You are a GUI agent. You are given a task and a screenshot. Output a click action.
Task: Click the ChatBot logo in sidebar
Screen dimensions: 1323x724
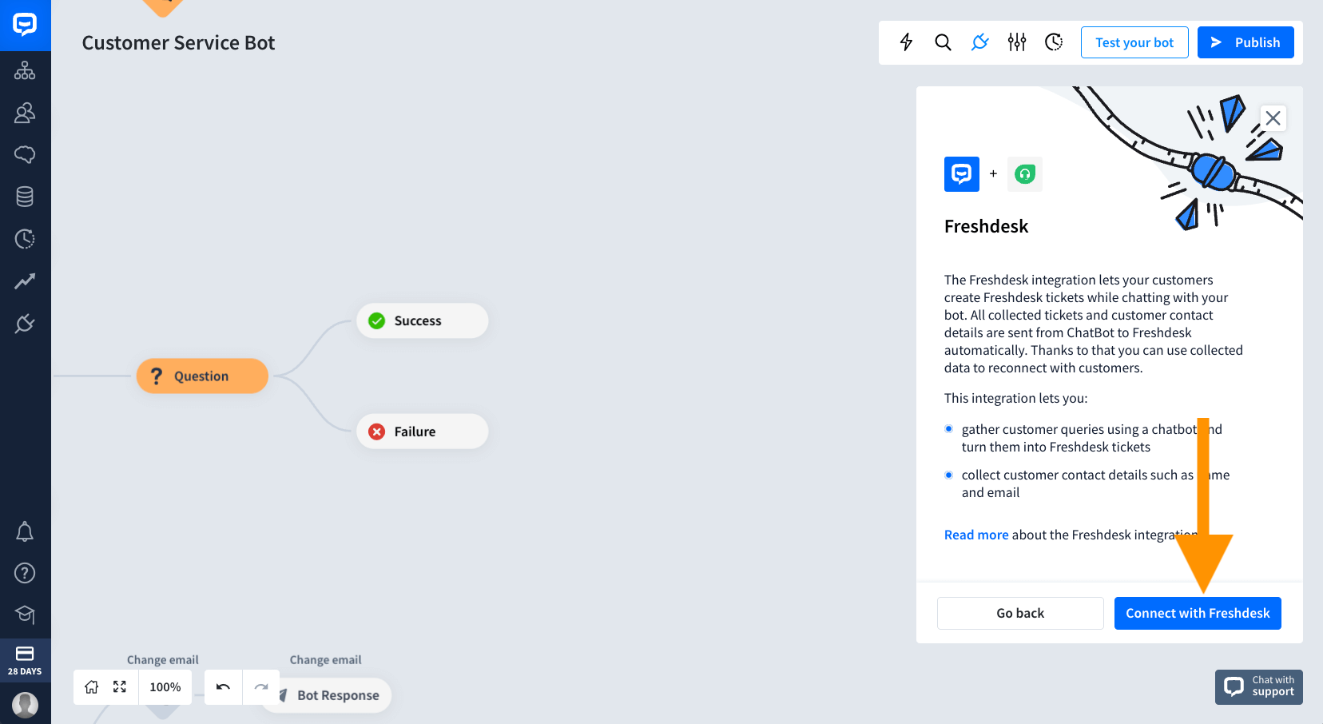pyautogui.click(x=25, y=25)
